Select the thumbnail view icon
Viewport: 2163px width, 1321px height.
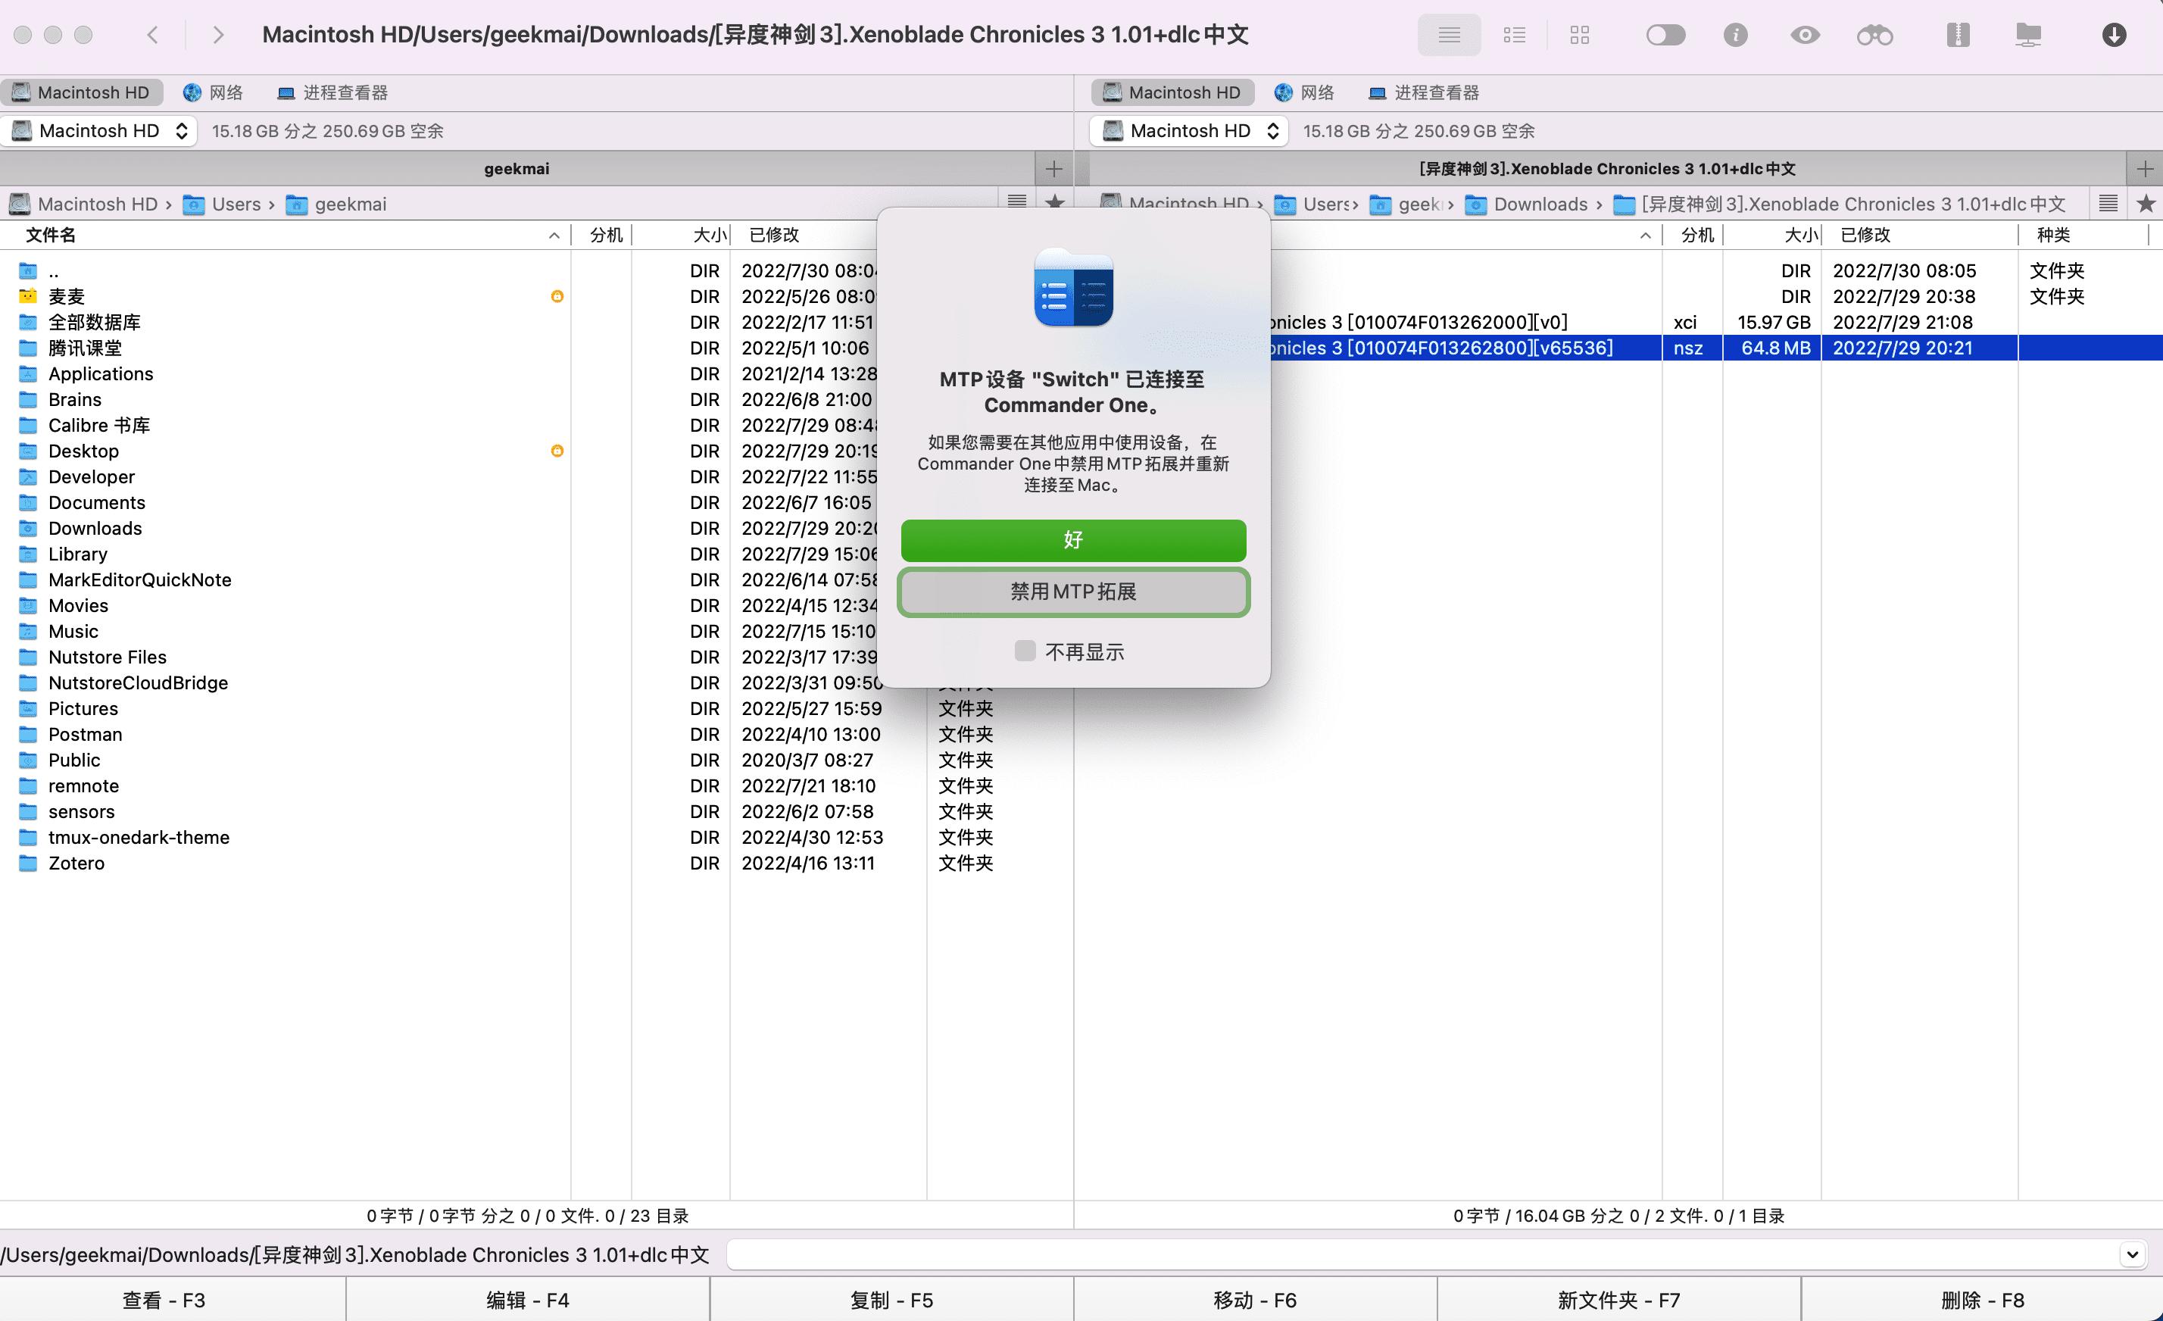1579,35
